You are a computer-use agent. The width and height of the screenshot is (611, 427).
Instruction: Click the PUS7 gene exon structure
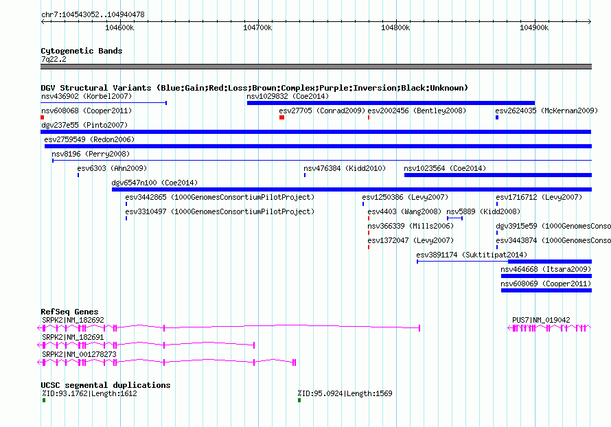[549, 328]
